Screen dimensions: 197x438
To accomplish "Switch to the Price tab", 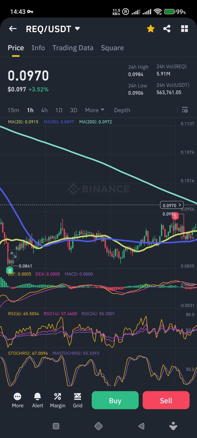I will tap(16, 48).
